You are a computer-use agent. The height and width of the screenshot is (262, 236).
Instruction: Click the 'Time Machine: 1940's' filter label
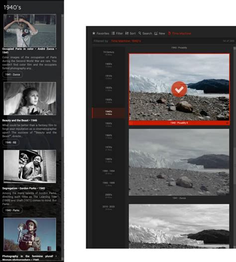pos(126,41)
